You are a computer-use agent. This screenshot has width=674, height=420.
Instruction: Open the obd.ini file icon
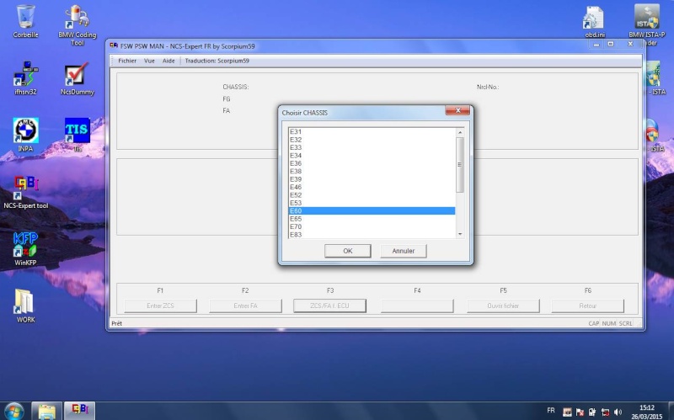pos(595,22)
